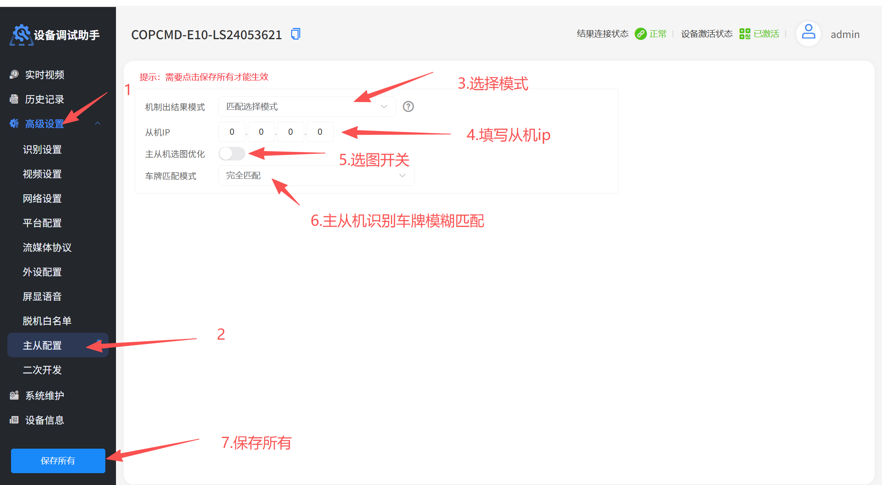Click the 设备调试助手 logo icon
This screenshot has width=882, height=485.
tap(21, 34)
